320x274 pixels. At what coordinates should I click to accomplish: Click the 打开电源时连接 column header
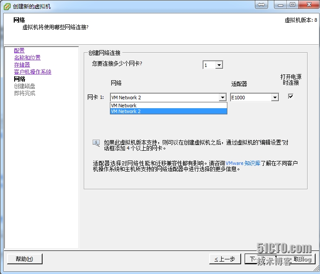click(x=291, y=80)
